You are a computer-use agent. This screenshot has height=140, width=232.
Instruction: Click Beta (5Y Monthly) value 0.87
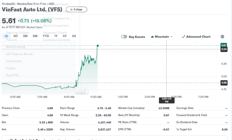[x=166, y=115]
